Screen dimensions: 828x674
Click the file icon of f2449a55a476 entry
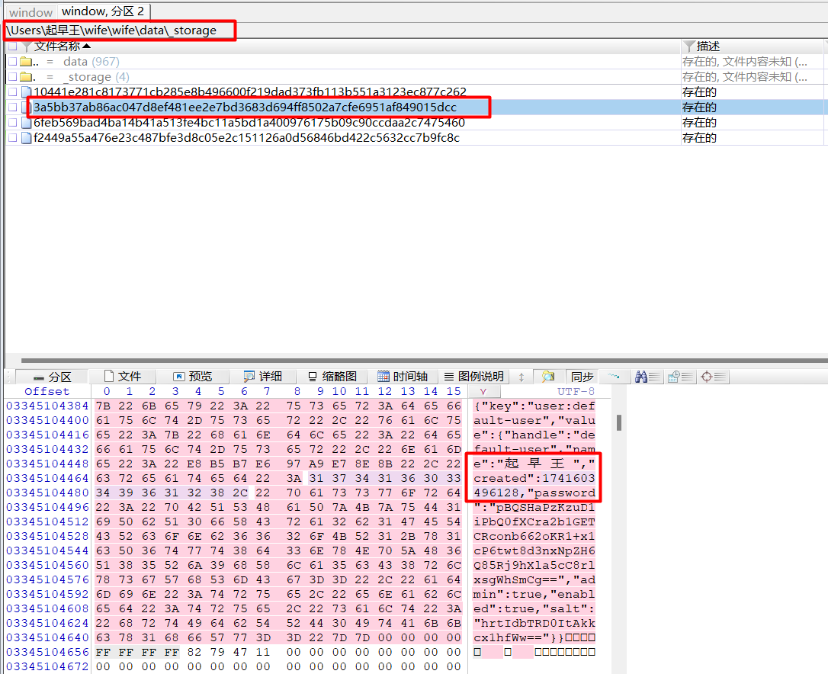(26, 138)
